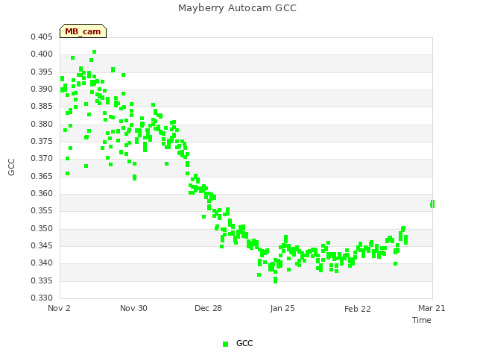Click the Nov 2 x-axis label

coord(59,308)
